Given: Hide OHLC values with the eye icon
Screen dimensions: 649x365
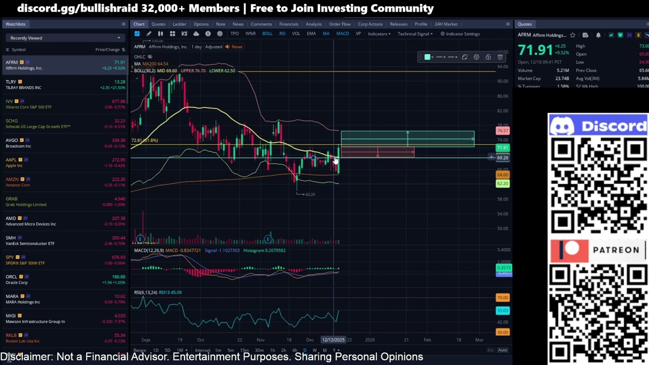Looking at the screenshot, I should point(150,57).
